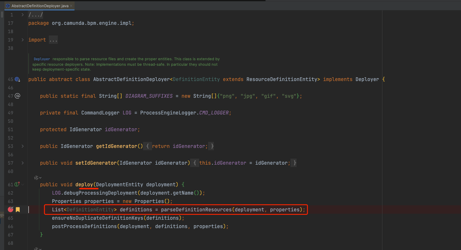Select the AbstractDefinitionDeployer.java editor tab

point(40,6)
